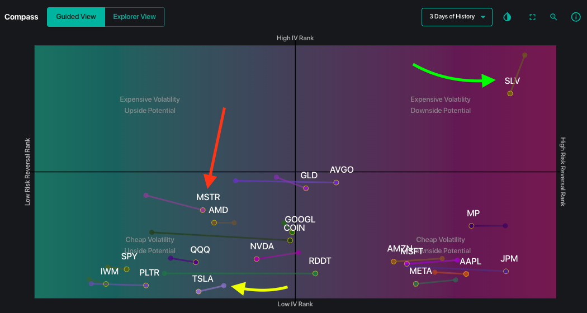587x313 pixels.
Task: Select the PLTR ticker label
Action: 149,272
